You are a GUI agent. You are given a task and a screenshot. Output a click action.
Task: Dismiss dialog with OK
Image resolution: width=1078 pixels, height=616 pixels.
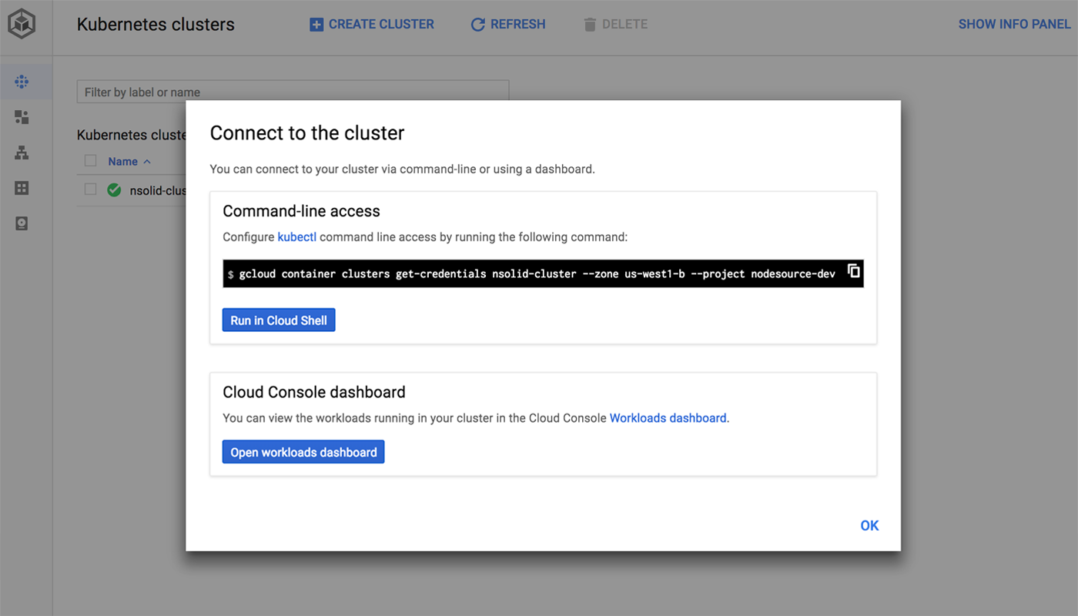[869, 526]
